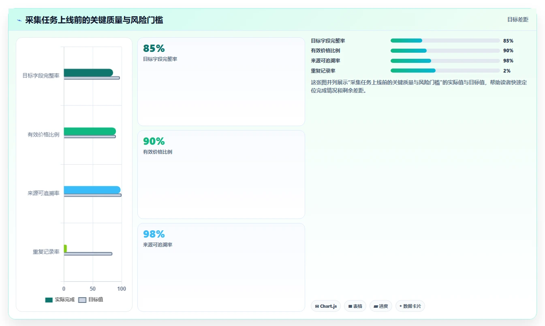545x326 pixels.
Task: Toggle the 实际完成 legend swatch
Action: [49, 300]
